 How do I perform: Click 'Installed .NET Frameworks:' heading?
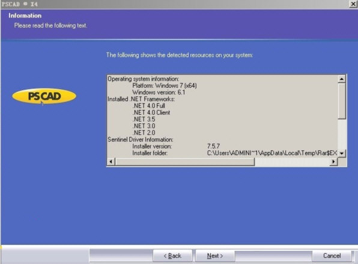tap(141, 99)
